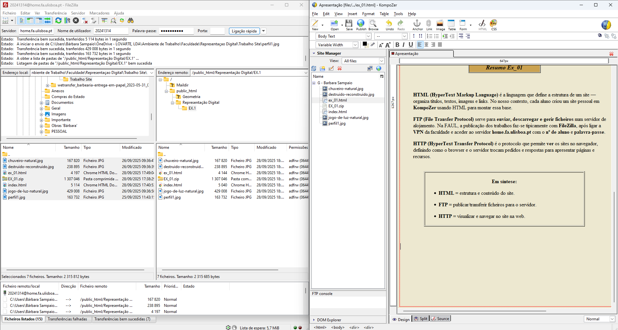Switch to Source view in KompoZer

440,318
